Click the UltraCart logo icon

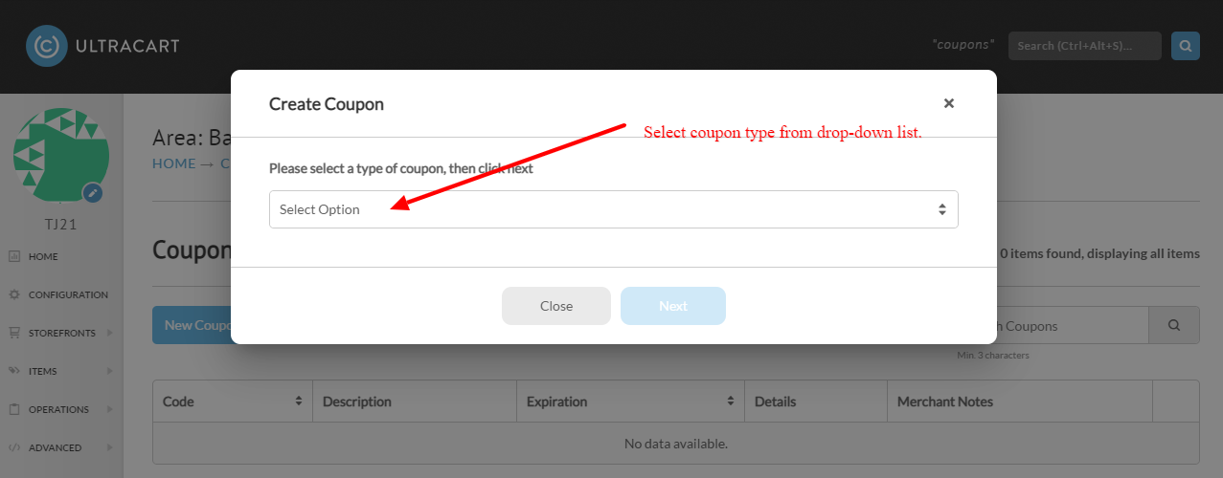46,46
